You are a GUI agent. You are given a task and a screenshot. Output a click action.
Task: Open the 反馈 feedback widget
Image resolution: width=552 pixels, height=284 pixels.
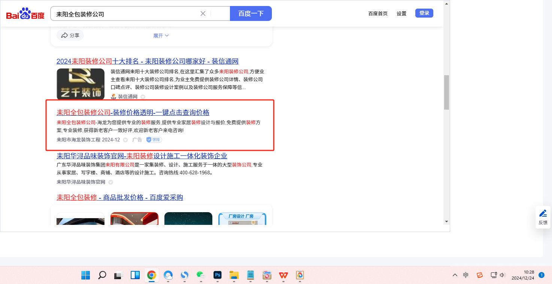click(x=543, y=217)
